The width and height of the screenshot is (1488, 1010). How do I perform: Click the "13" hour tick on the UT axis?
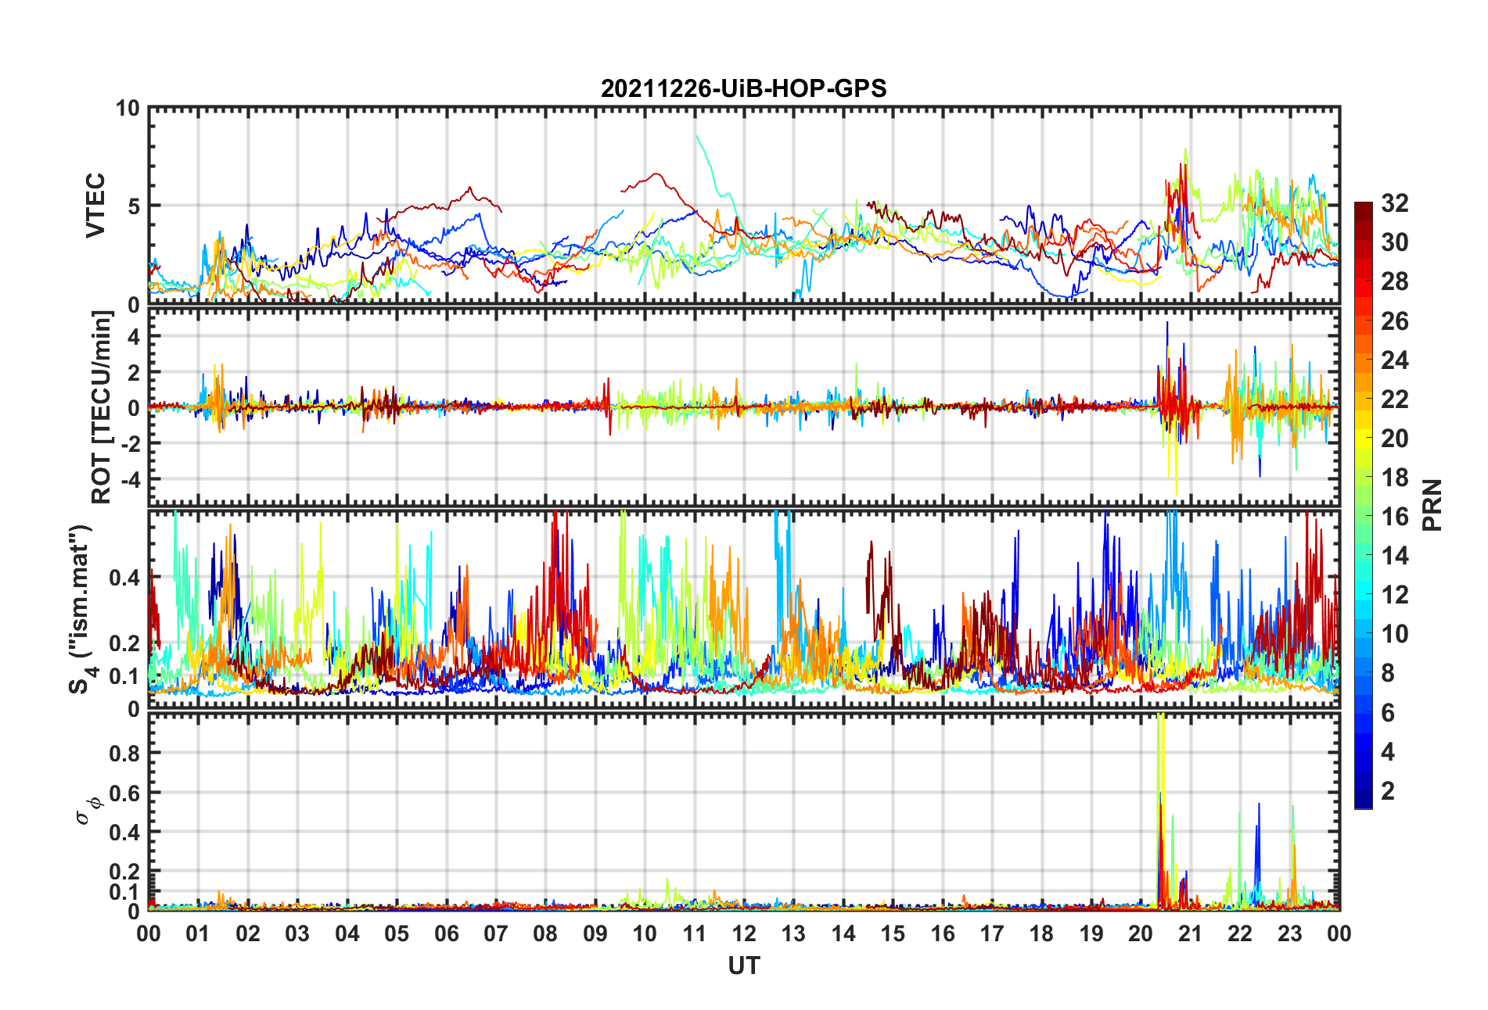[793, 933]
